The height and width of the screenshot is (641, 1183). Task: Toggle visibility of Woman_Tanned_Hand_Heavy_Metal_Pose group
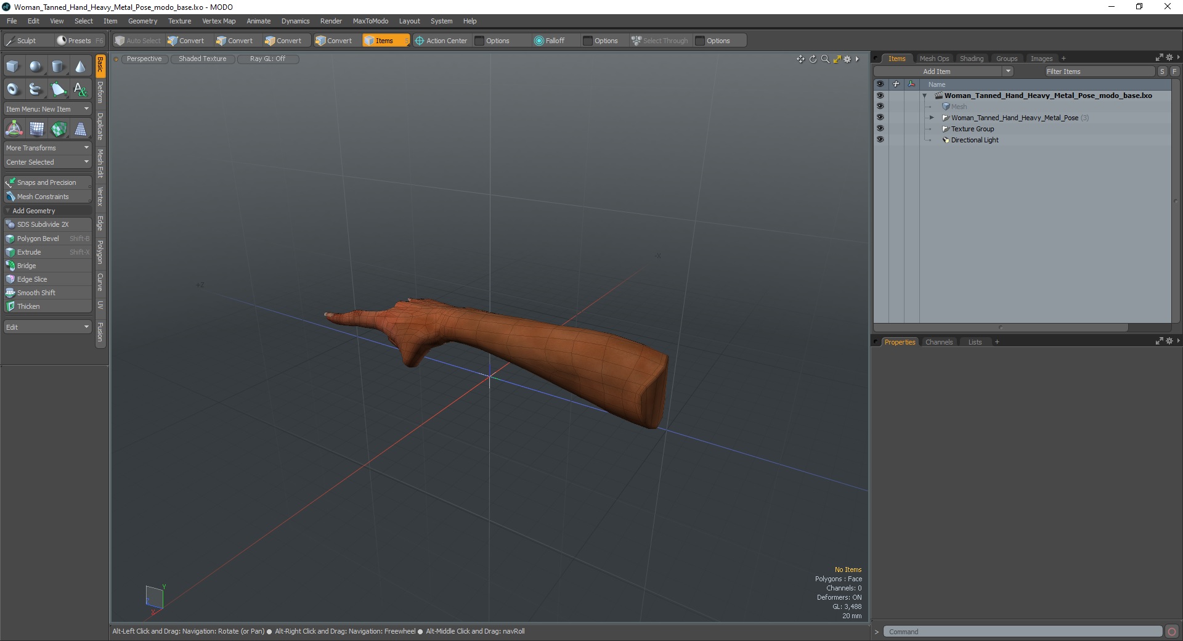pyautogui.click(x=880, y=118)
